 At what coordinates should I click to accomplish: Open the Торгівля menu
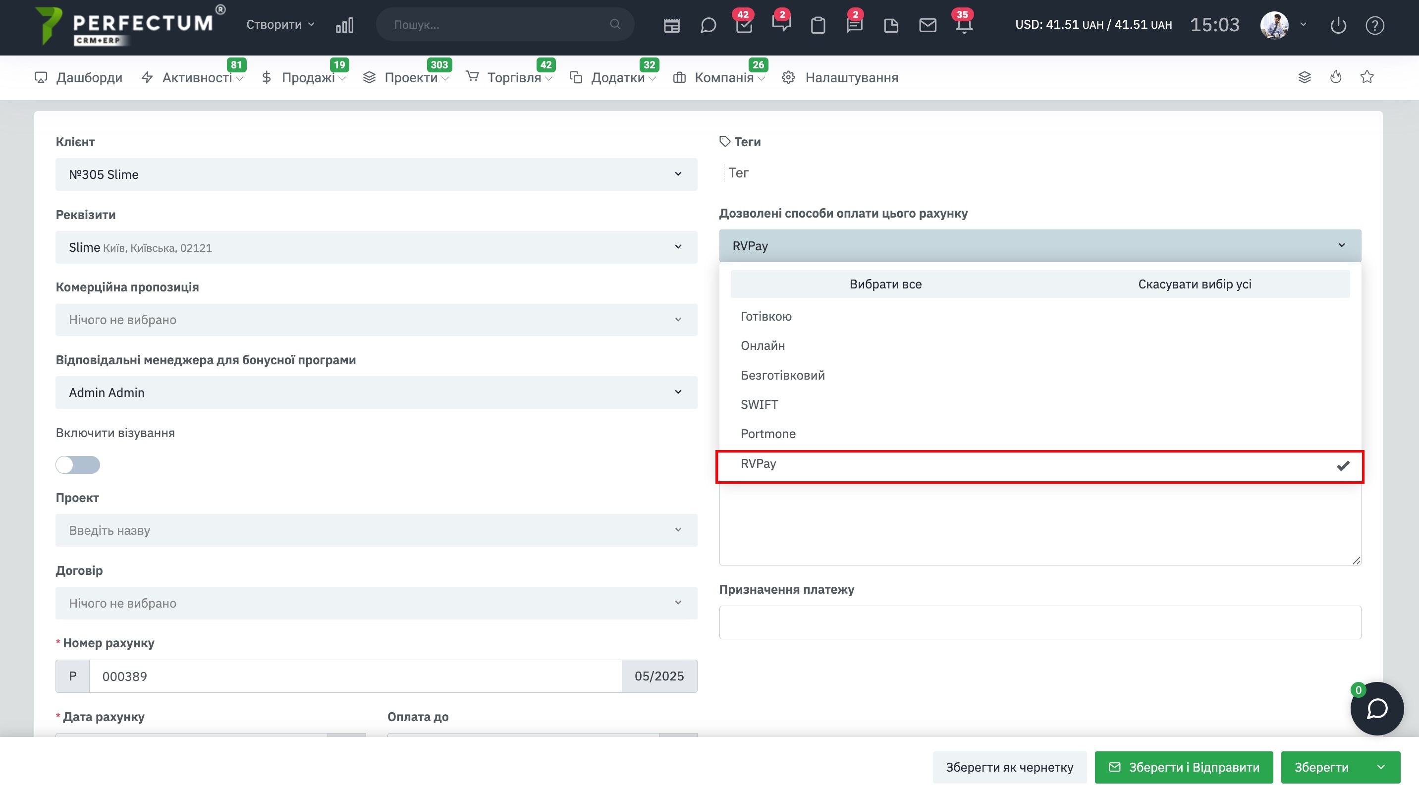coord(509,78)
